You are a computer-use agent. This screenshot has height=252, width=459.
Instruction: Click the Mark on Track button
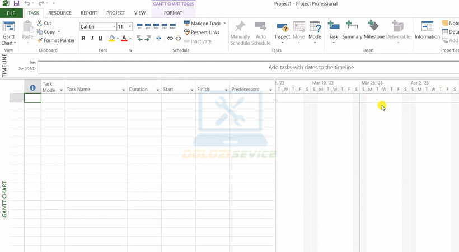202,24
